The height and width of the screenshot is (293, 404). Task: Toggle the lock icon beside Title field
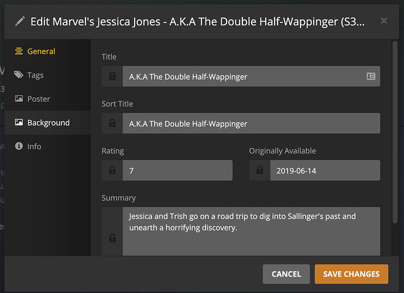tap(112, 76)
